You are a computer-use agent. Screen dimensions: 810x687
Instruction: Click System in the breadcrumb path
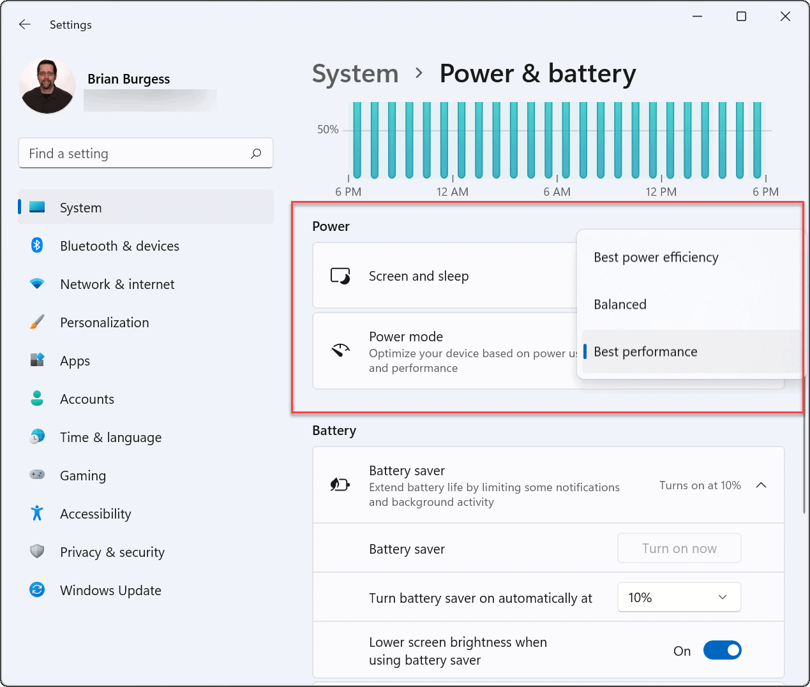pos(355,73)
